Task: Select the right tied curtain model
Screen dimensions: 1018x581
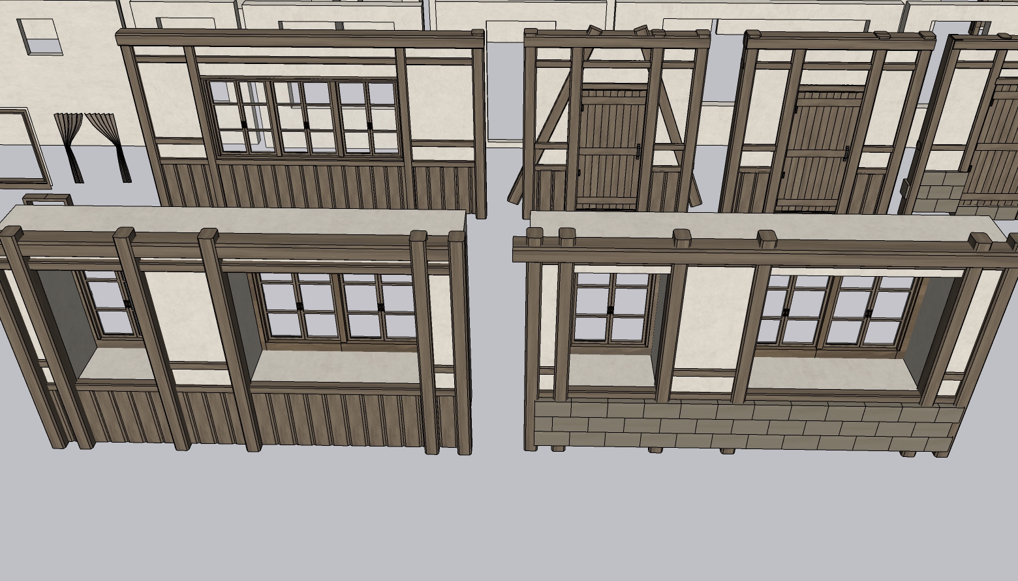Action: point(110,147)
